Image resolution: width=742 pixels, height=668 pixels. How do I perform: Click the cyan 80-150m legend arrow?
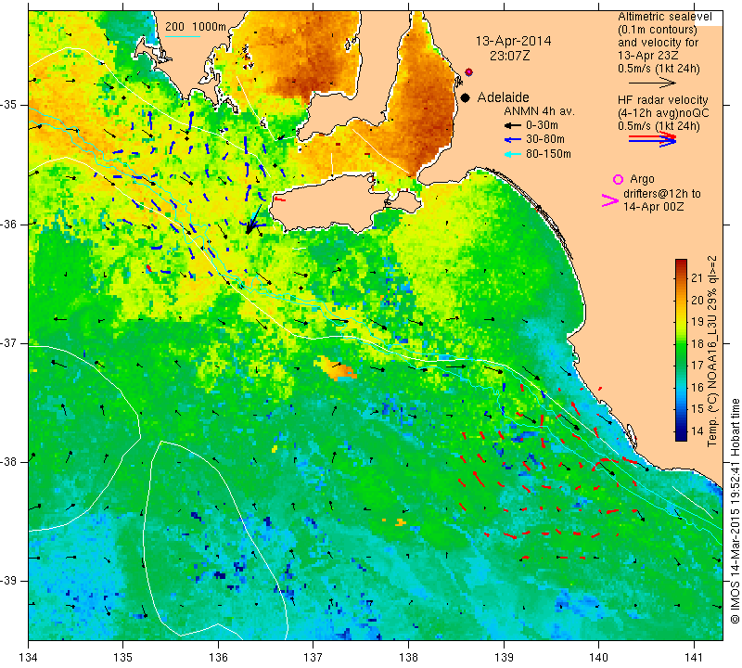[x=512, y=154]
